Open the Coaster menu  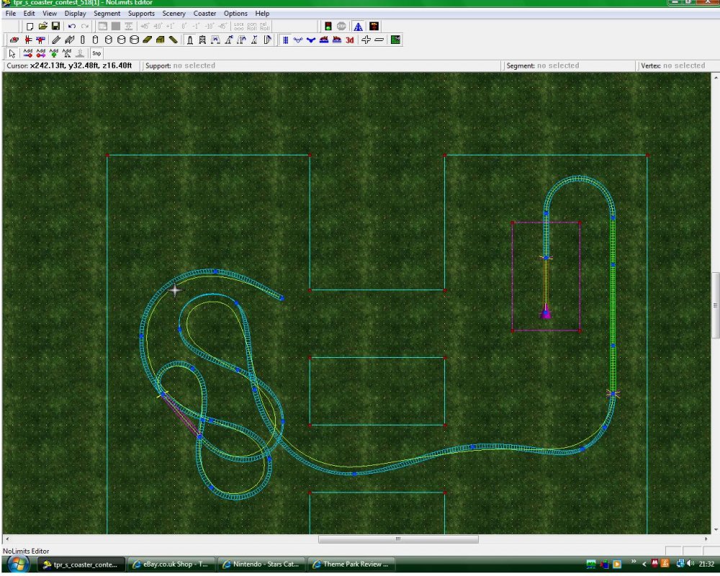pyautogui.click(x=204, y=13)
